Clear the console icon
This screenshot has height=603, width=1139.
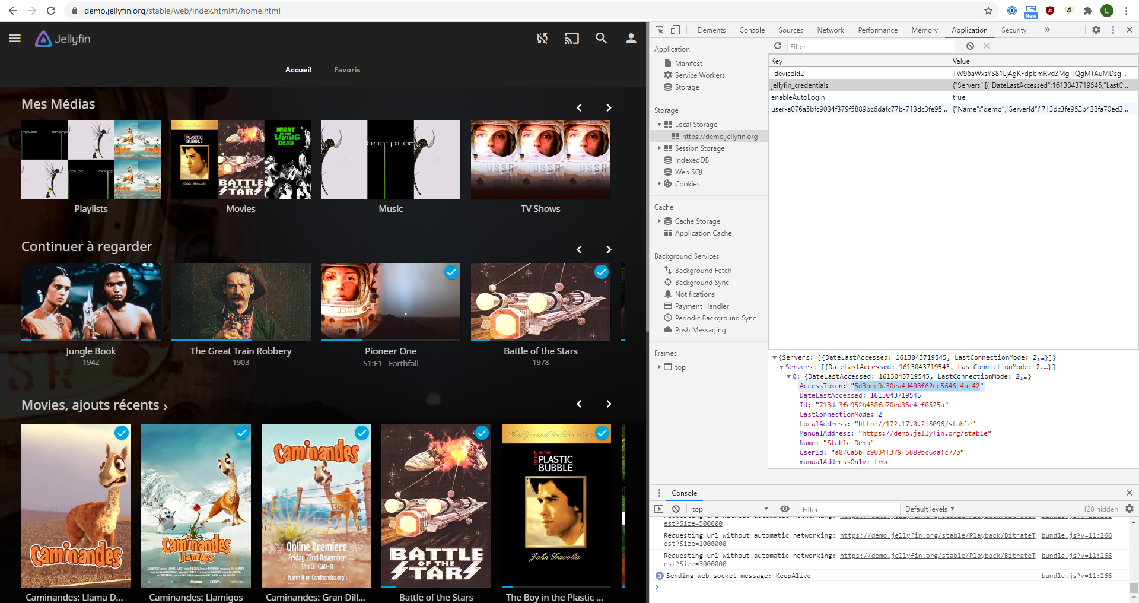tap(676, 509)
